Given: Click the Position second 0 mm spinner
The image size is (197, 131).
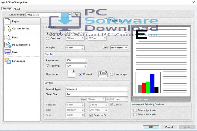Looking at the screenshot, I should coord(106,105).
